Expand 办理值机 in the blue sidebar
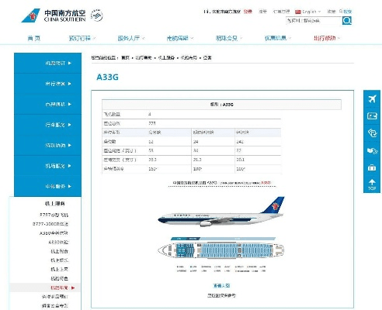This screenshot has width=382, height=310. pyautogui.click(x=47, y=104)
